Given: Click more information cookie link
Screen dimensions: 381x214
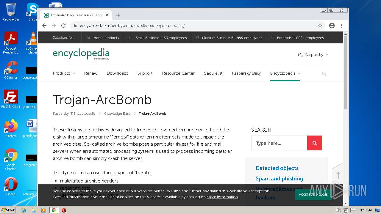Looking at the screenshot, I should (x=222, y=197).
